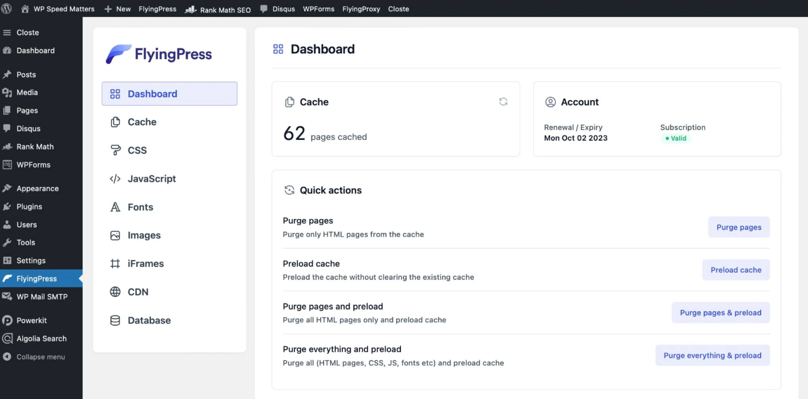Click the Purge everything & preload button
Screen dimensions: 808x399
click(x=712, y=356)
